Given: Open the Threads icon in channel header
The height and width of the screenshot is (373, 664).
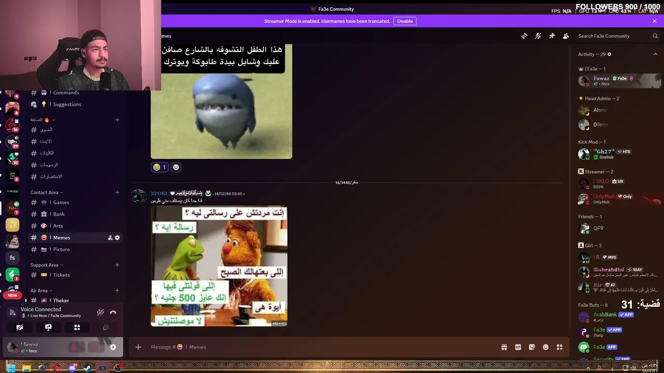Looking at the screenshot, I should tap(524, 36).
